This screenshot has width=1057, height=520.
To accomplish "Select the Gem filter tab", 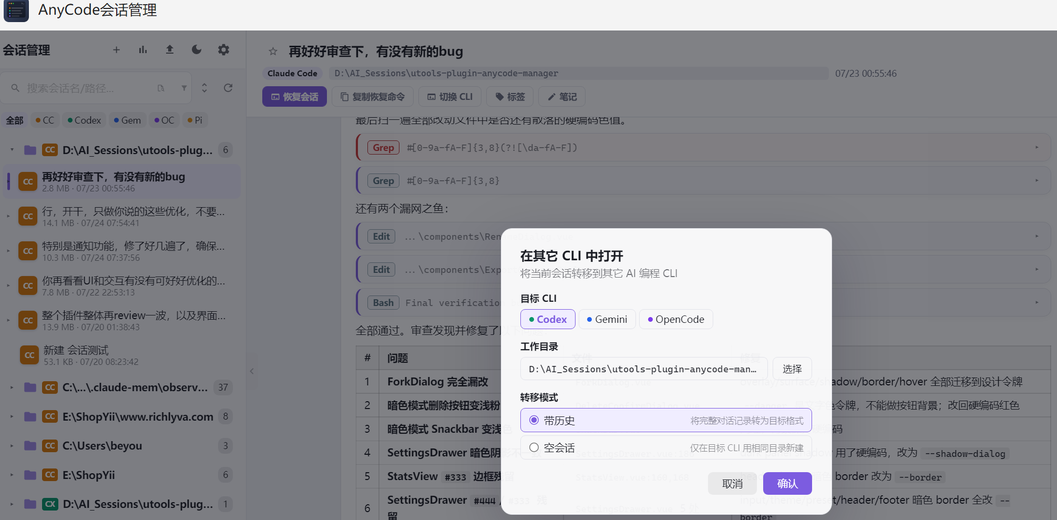I will pyautogui.click(x=127, y=120).
